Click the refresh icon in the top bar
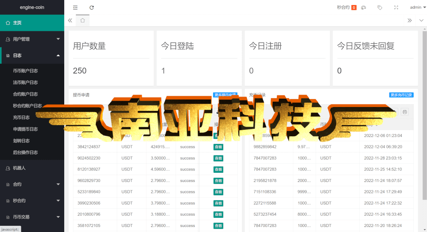The height and width of the screenshot is (232, 427). tap(91, 7)
